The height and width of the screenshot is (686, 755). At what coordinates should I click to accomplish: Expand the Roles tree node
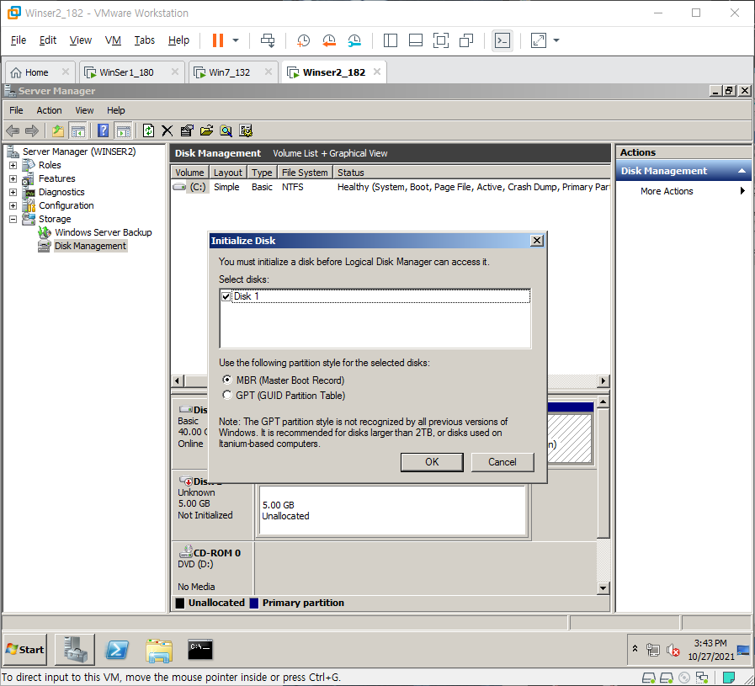[x=13, y=165]
